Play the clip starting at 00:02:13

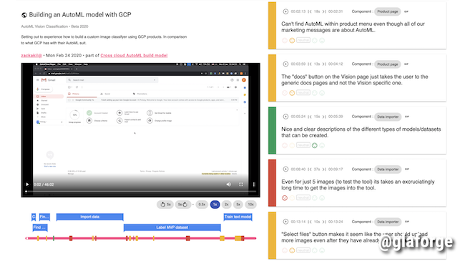click(x=285, y=11)
